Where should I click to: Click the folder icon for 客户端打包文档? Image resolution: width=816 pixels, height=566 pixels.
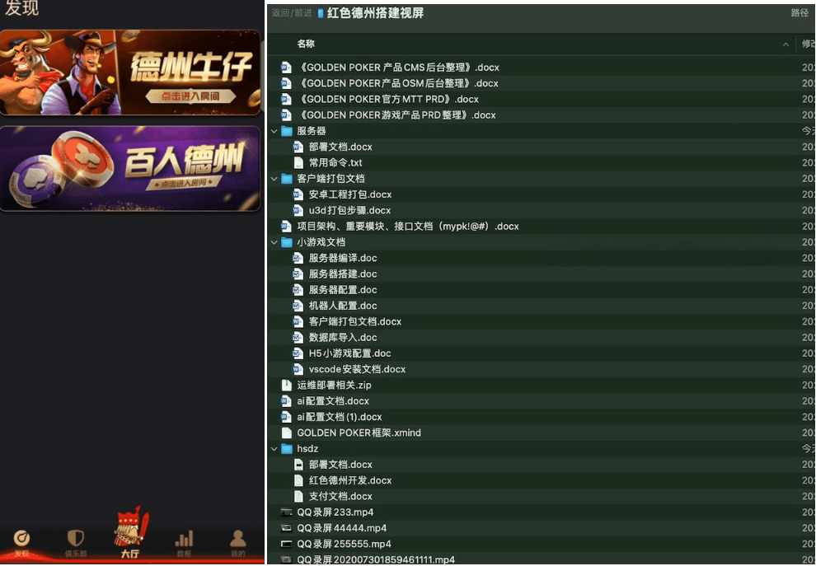tap(287, 179)
